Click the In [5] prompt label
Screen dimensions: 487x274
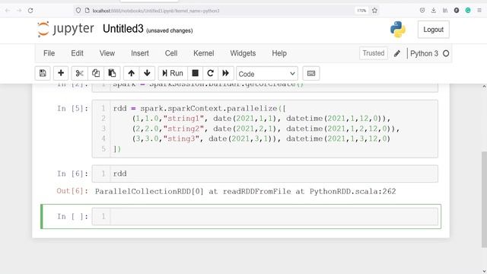72,108
